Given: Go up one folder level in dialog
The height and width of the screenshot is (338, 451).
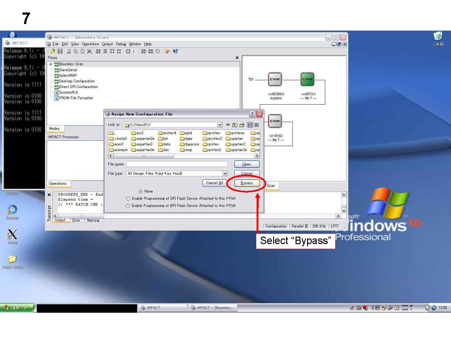Looking at the screenshot, I should click(x=235, y=125).
